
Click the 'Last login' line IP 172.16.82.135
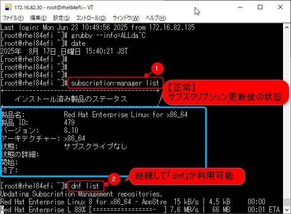pos(172,27)
